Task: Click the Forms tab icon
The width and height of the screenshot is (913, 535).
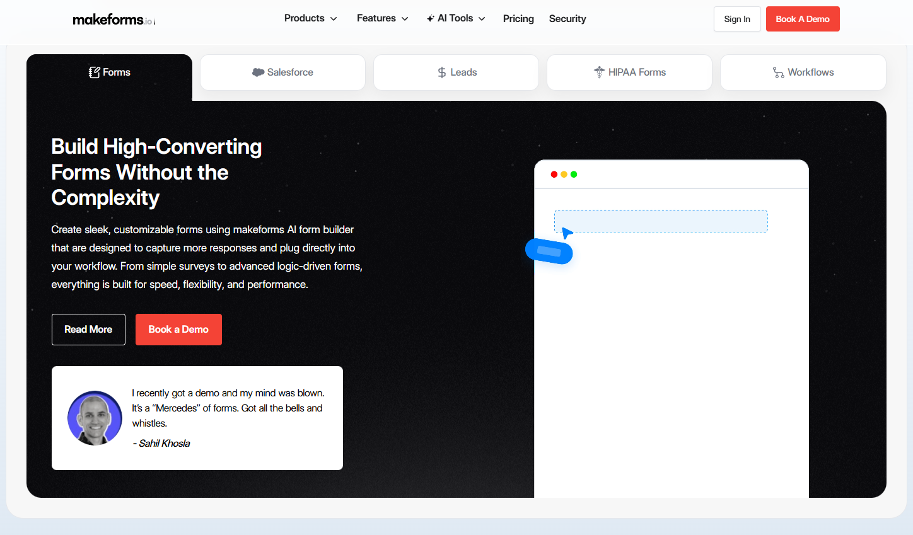Action: point(95,72)
